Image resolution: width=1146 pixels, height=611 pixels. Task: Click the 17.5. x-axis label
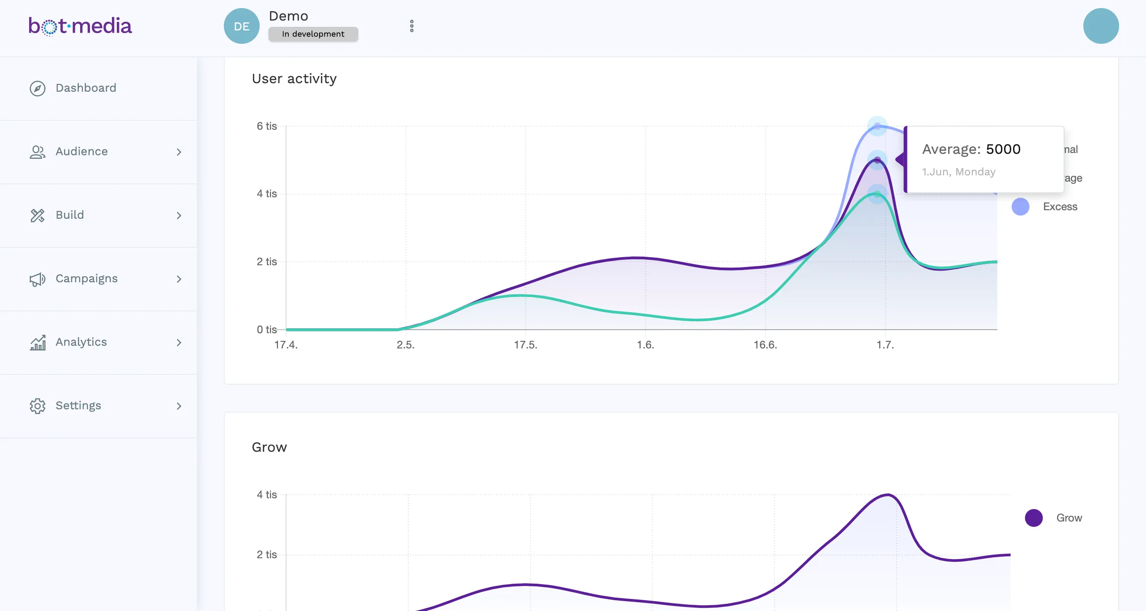(526, 345)
